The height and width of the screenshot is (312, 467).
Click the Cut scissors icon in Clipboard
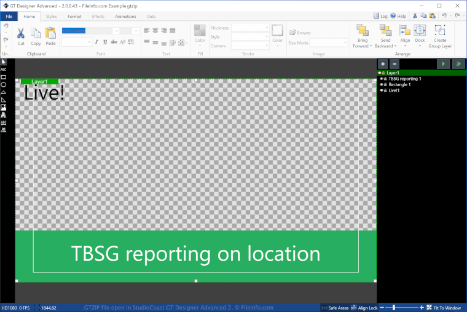pyautogui.click(x=21, y=33)
